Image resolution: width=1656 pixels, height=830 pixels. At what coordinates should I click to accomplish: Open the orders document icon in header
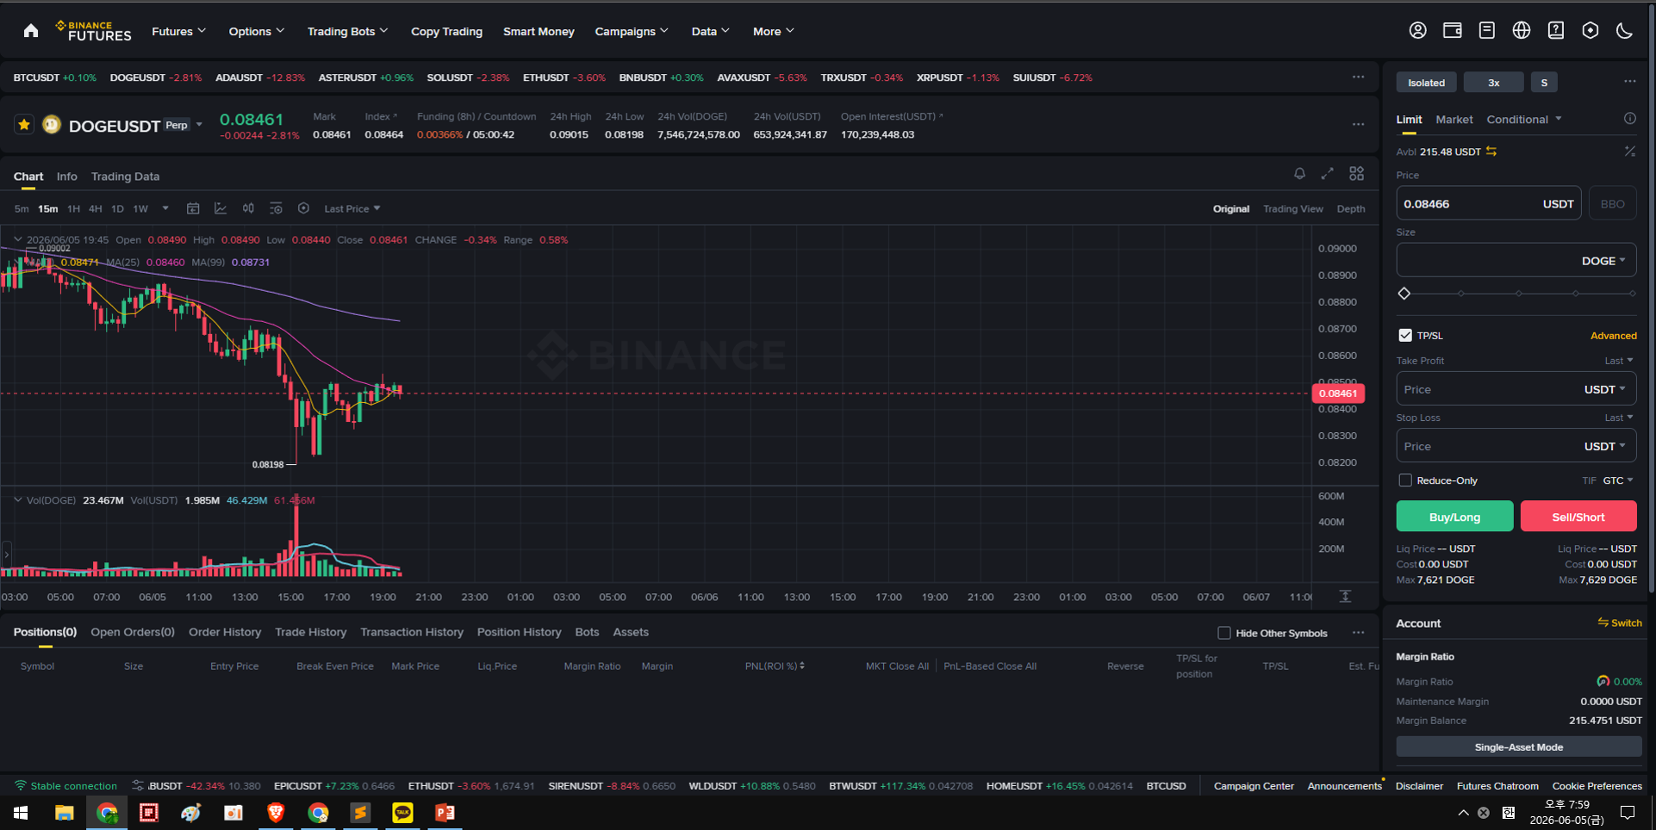(x=1486, y=31)
